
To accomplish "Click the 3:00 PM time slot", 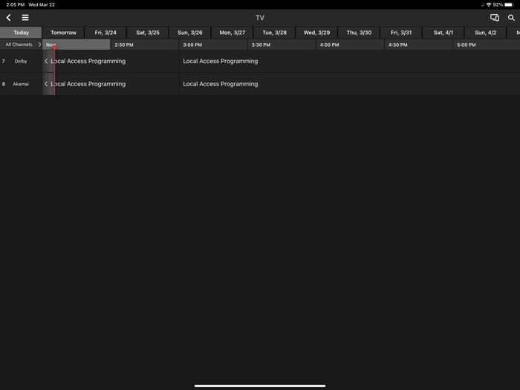I will 213,45.
